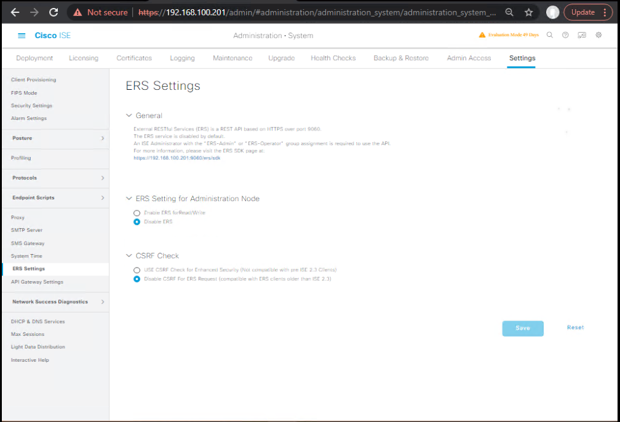Viewport: 620px width, 422px height.
Task: Open the ISE settings gear icon
Action: pyautogui.click(x=598, y=35)
